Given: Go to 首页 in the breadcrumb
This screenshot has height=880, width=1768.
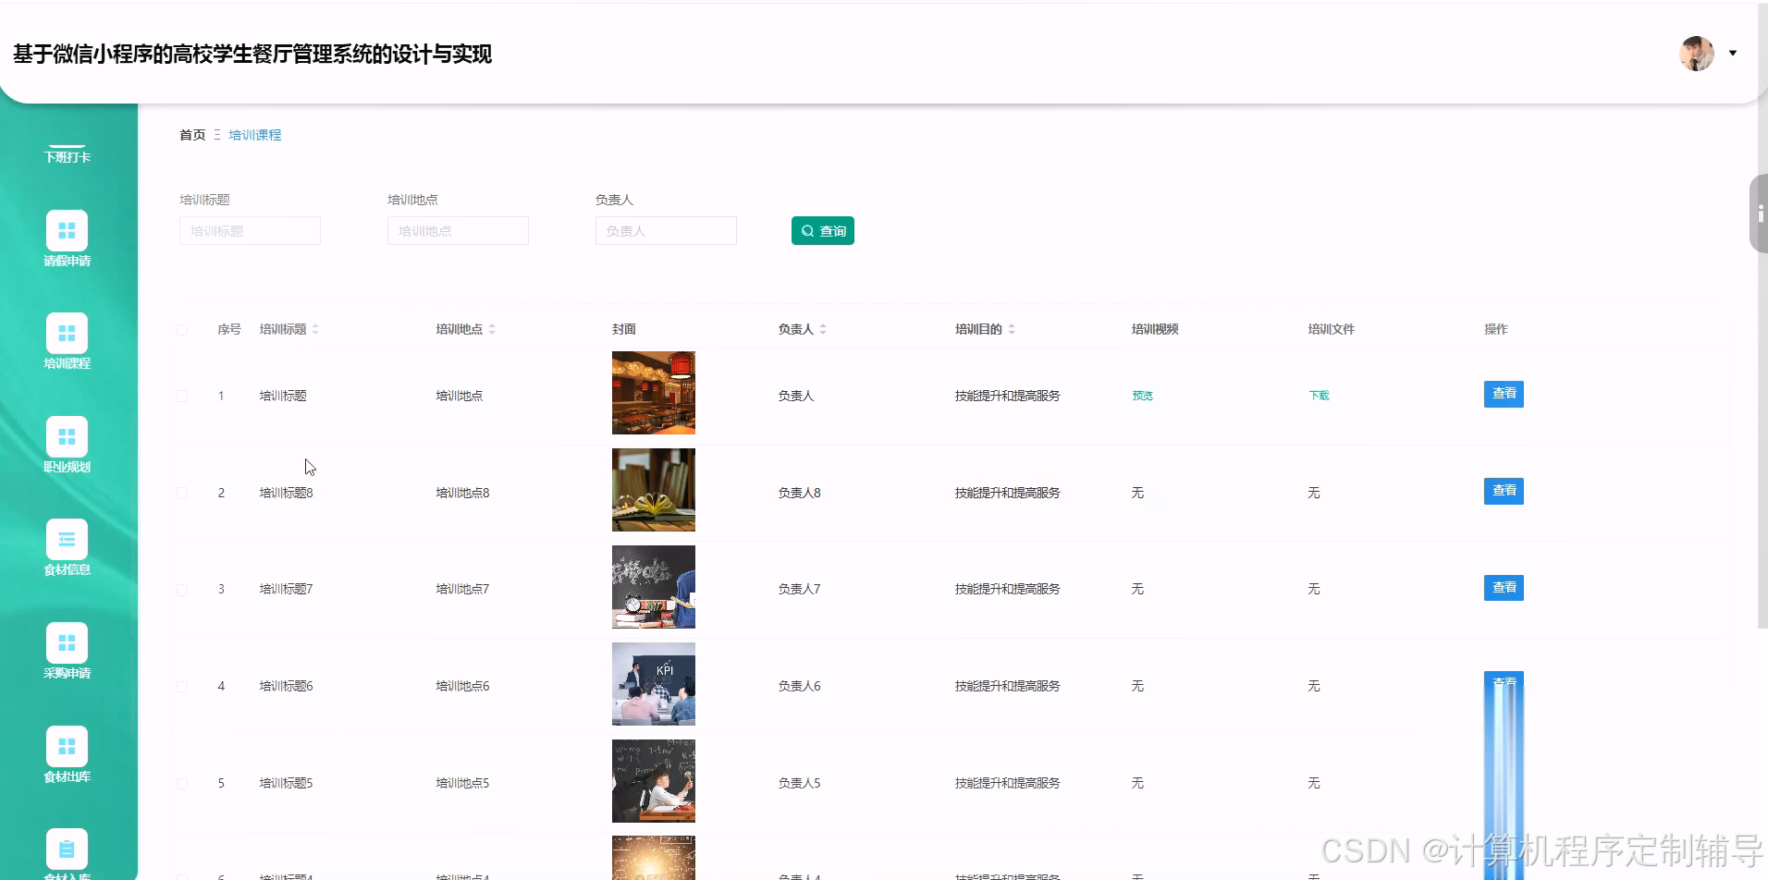Looking at the screenshot, I should coord(191,135).
